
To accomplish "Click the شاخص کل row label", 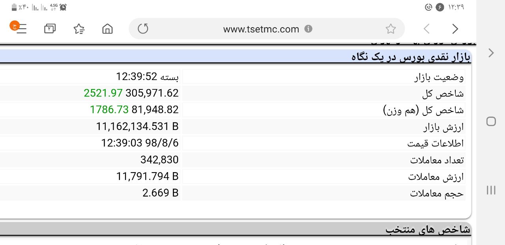I will click(x=443, y=94).
